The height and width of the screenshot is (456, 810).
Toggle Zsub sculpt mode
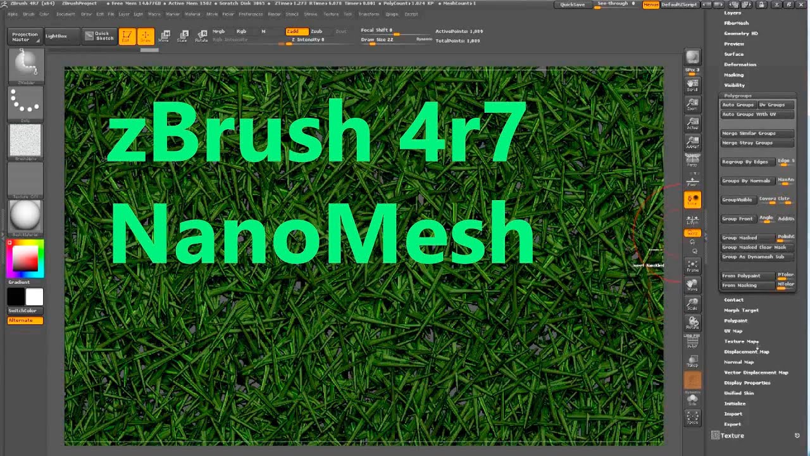[316, 31]
